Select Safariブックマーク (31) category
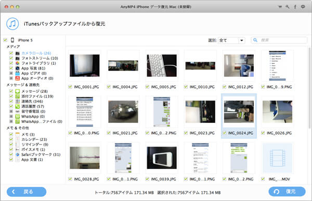Image resolution: width=312 pixels, height=201 pixels. [x=41, y=154]
